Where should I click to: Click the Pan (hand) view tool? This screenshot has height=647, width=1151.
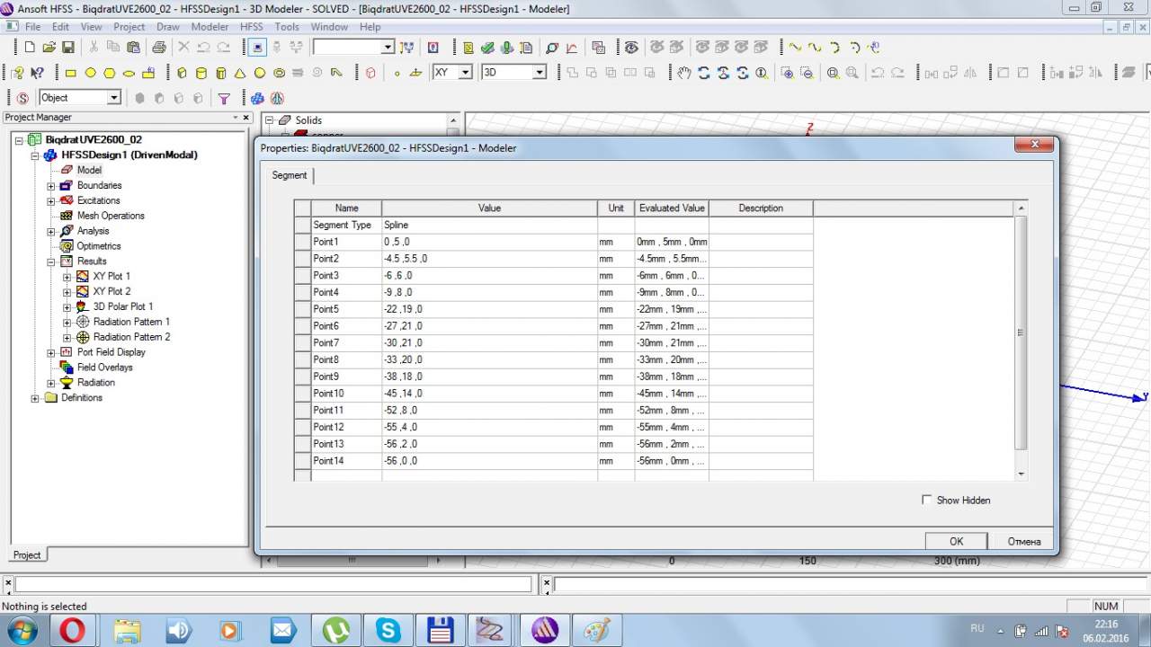[x=684, y=73]
